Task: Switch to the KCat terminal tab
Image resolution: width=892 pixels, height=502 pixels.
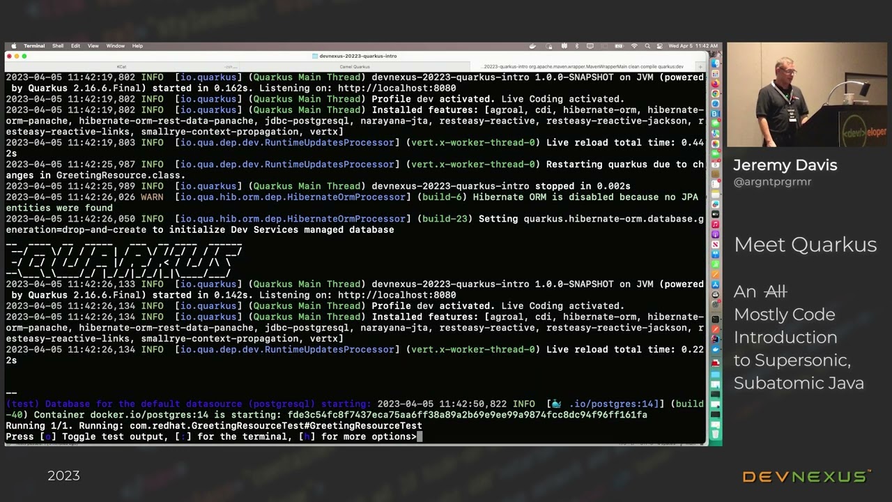Action: click(122, 67)
